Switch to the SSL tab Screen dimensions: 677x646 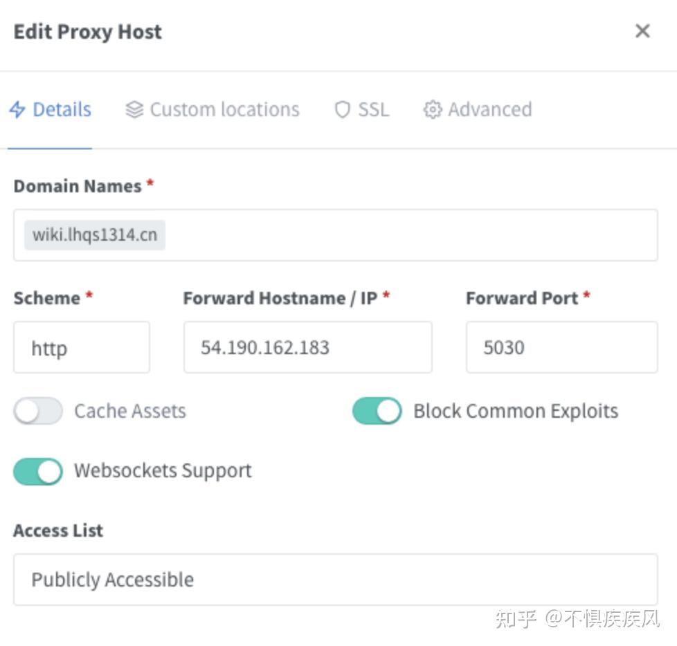(x=362, y=109)
